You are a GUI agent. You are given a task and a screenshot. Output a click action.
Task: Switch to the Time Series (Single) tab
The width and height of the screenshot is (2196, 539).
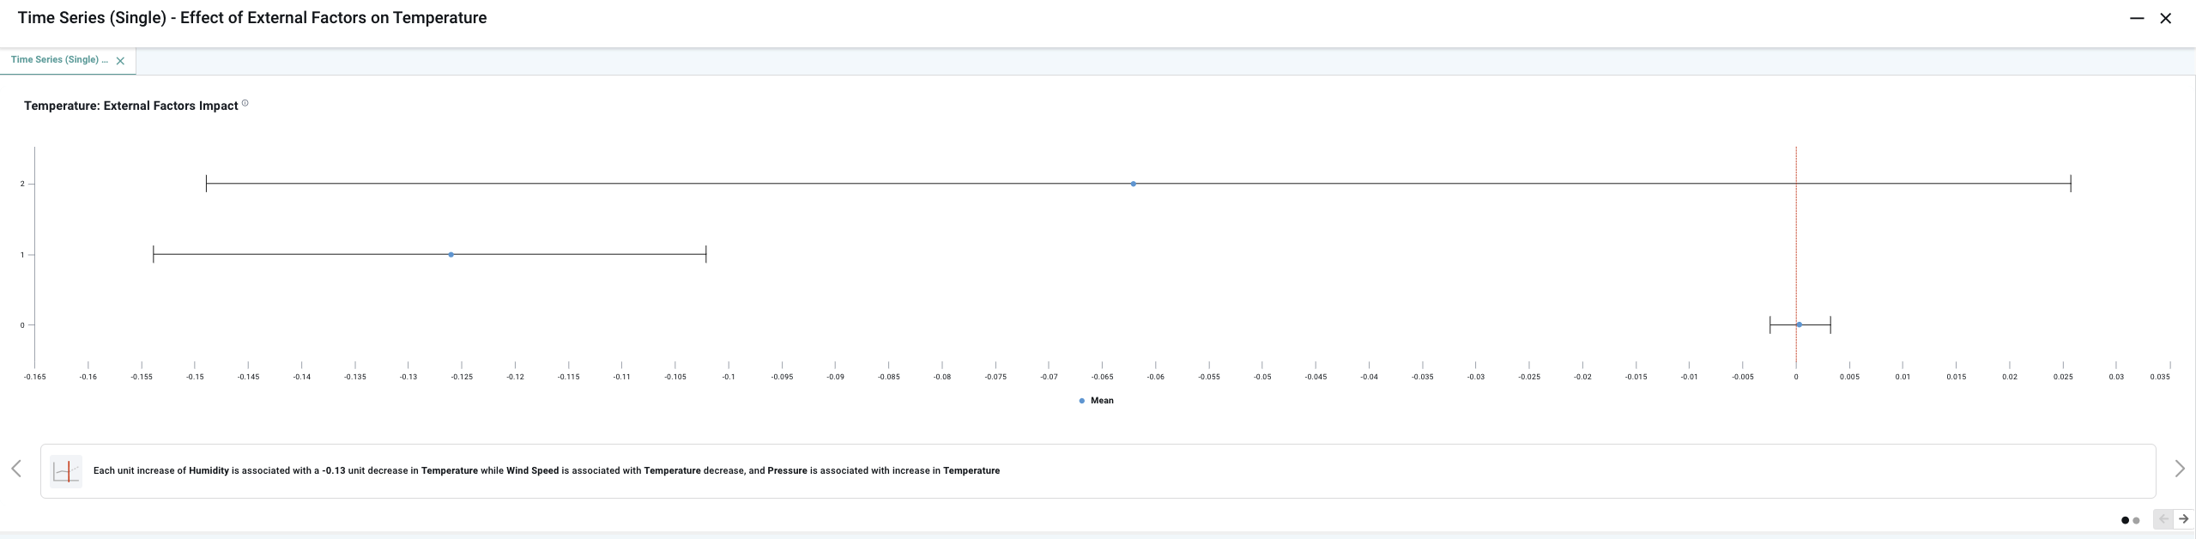click(x=59, y=60)
